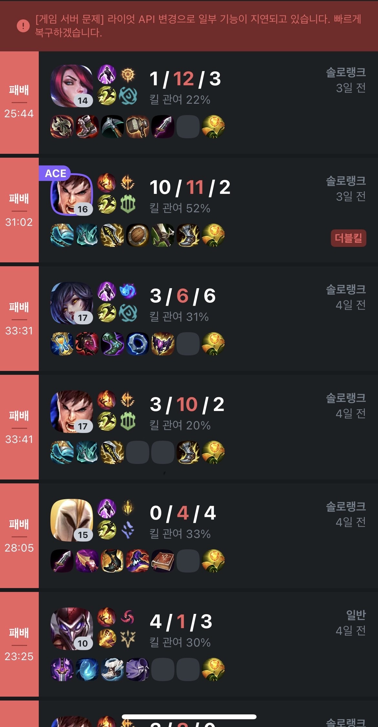The width and height of the screenshot is (378, 727).
Task: Select the 일반 match type label
Action: [356, 615]
